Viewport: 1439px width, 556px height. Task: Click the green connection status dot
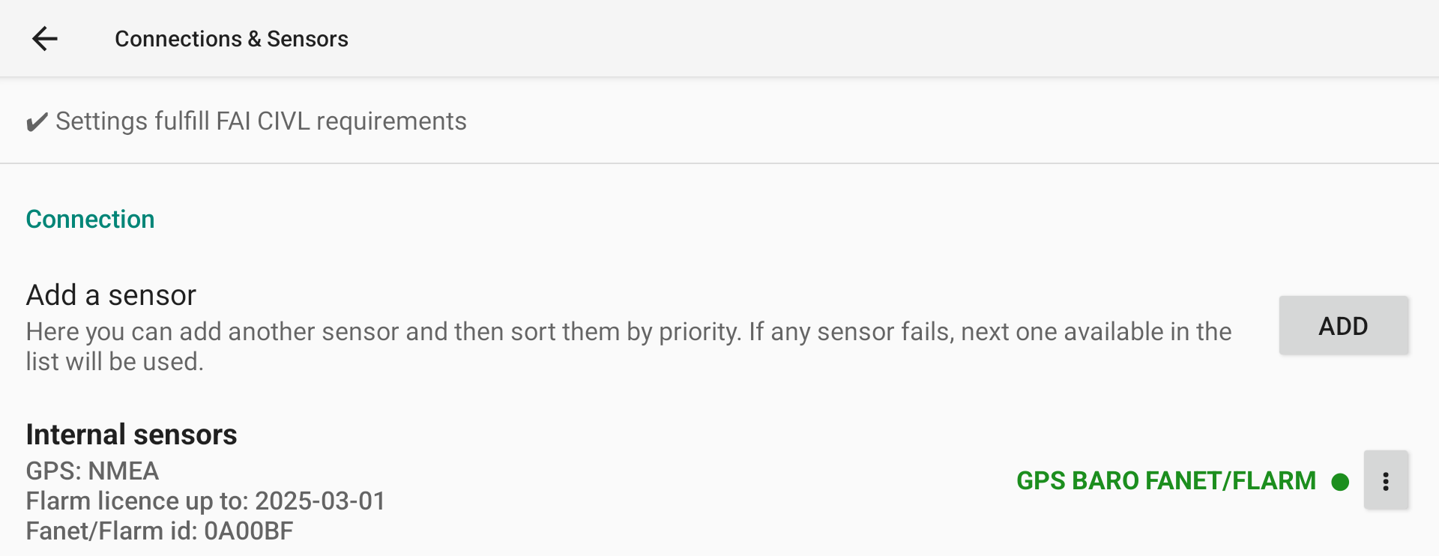coord(1340,481)
